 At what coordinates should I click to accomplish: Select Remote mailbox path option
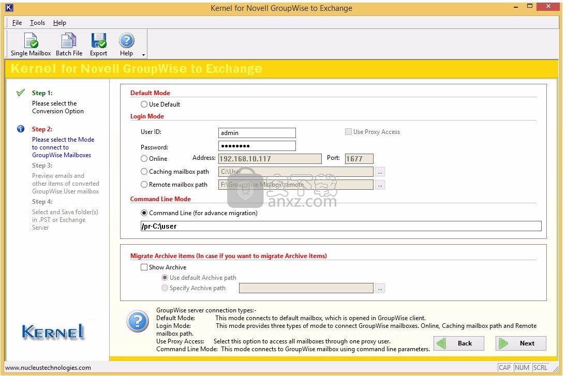click(144, 185)
